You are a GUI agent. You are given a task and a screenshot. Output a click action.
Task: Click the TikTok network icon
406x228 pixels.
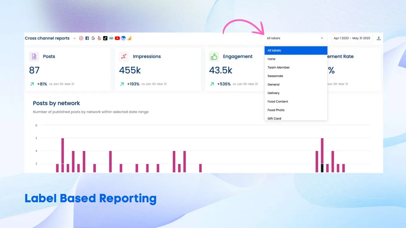click(105, 38)
